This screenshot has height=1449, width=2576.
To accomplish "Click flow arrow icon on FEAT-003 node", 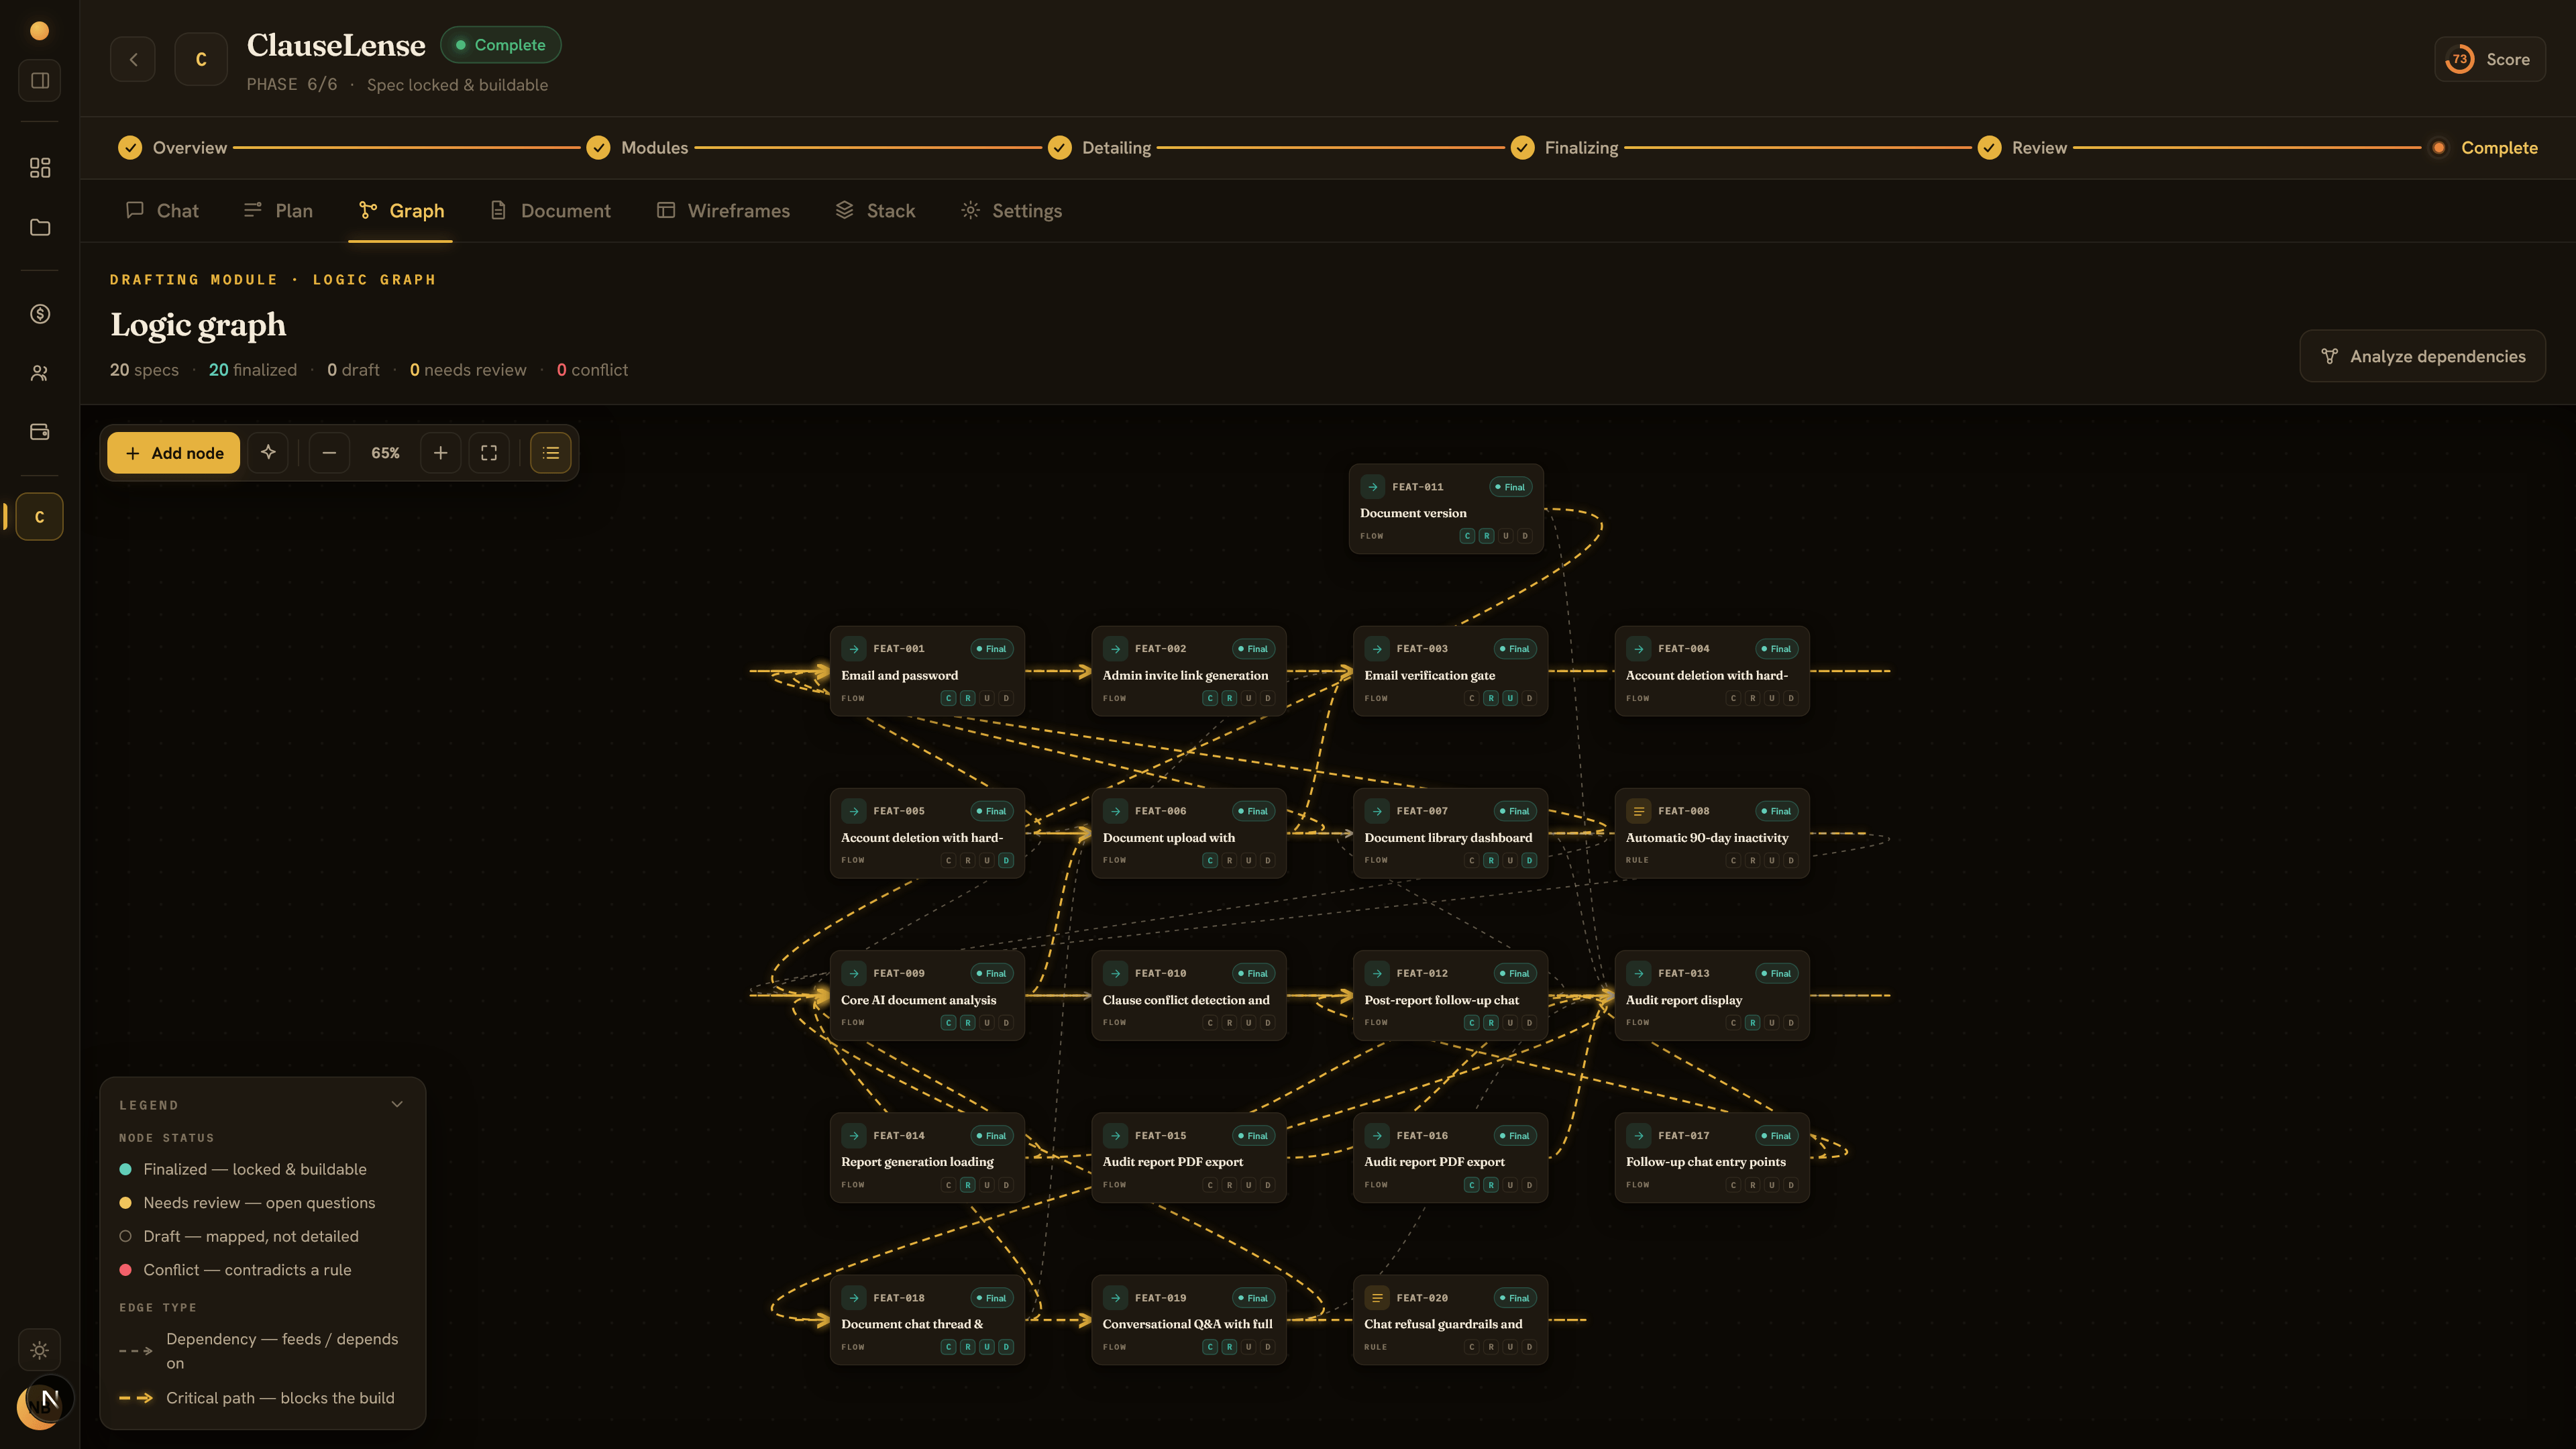I will [x=1377, y=649].
